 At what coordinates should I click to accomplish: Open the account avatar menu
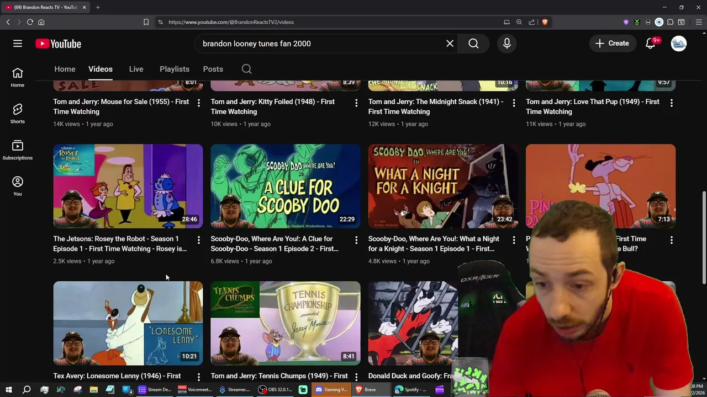tap(679, 44)
